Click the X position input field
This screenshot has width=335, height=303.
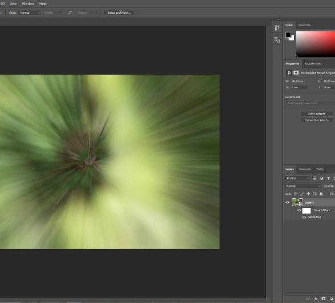pos(299,88)
